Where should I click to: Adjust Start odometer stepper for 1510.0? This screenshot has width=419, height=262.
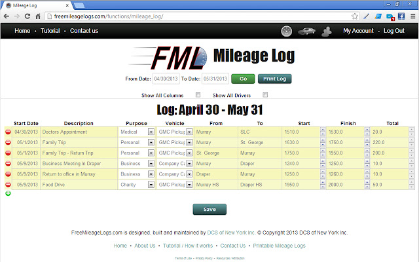(323, 132)
